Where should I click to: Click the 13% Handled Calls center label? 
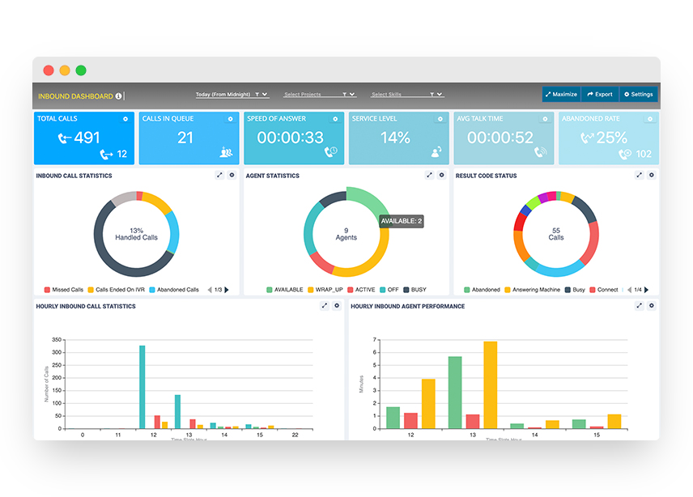[136, 234]
